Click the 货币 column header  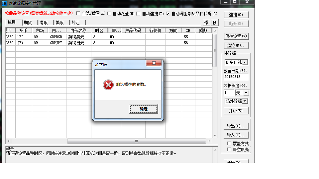tap(24, 30)
